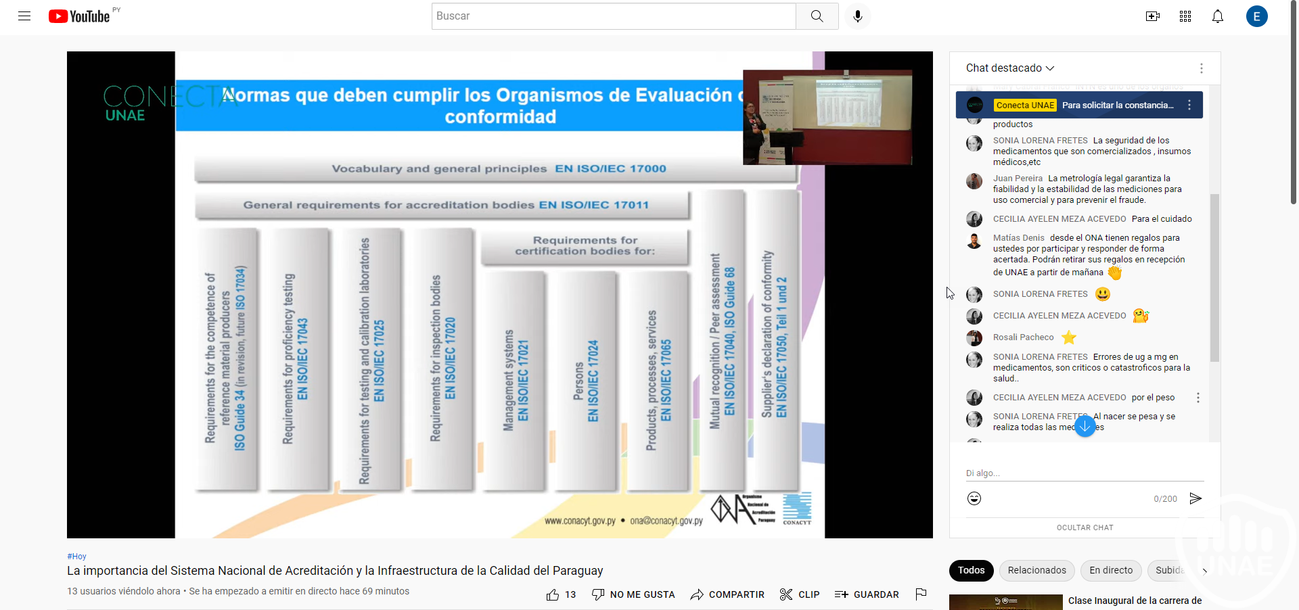Open account avatar E menu

(x=1257, y=16)
